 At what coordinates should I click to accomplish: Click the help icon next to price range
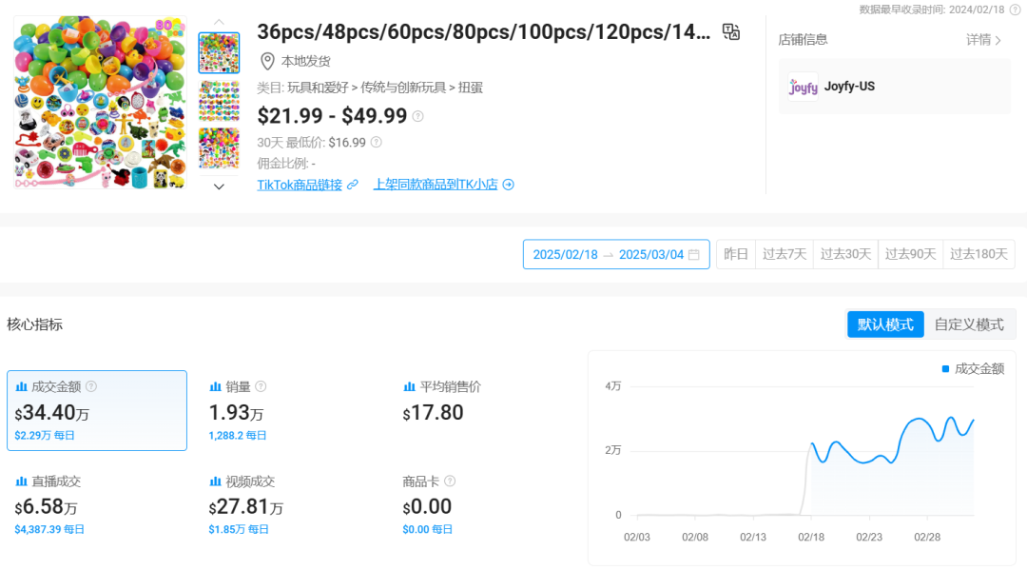point(417,117)
